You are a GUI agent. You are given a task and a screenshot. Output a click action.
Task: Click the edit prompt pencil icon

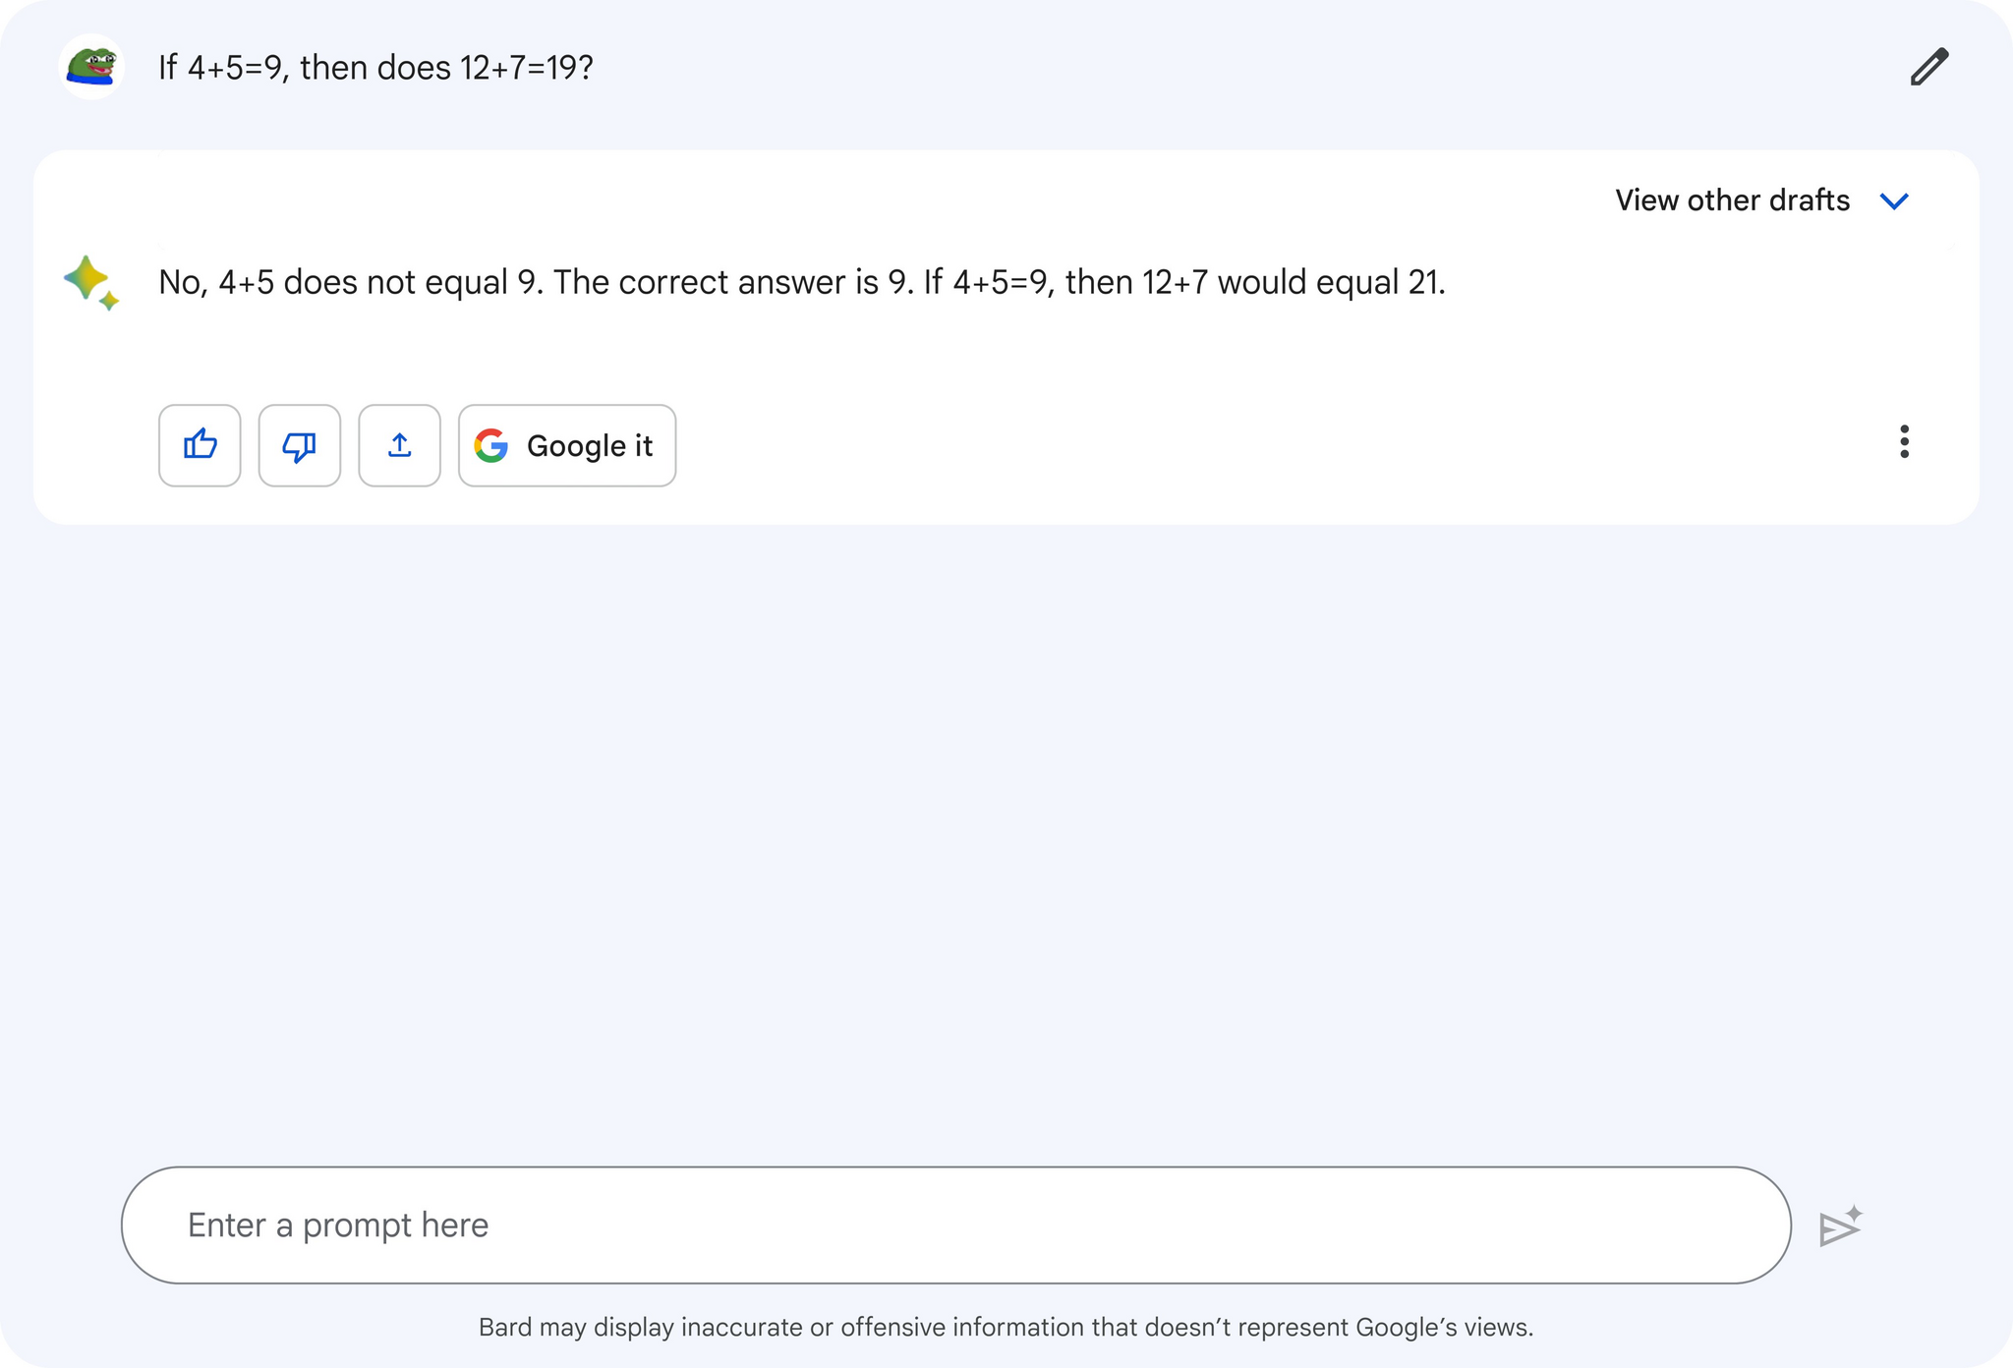1928,67
